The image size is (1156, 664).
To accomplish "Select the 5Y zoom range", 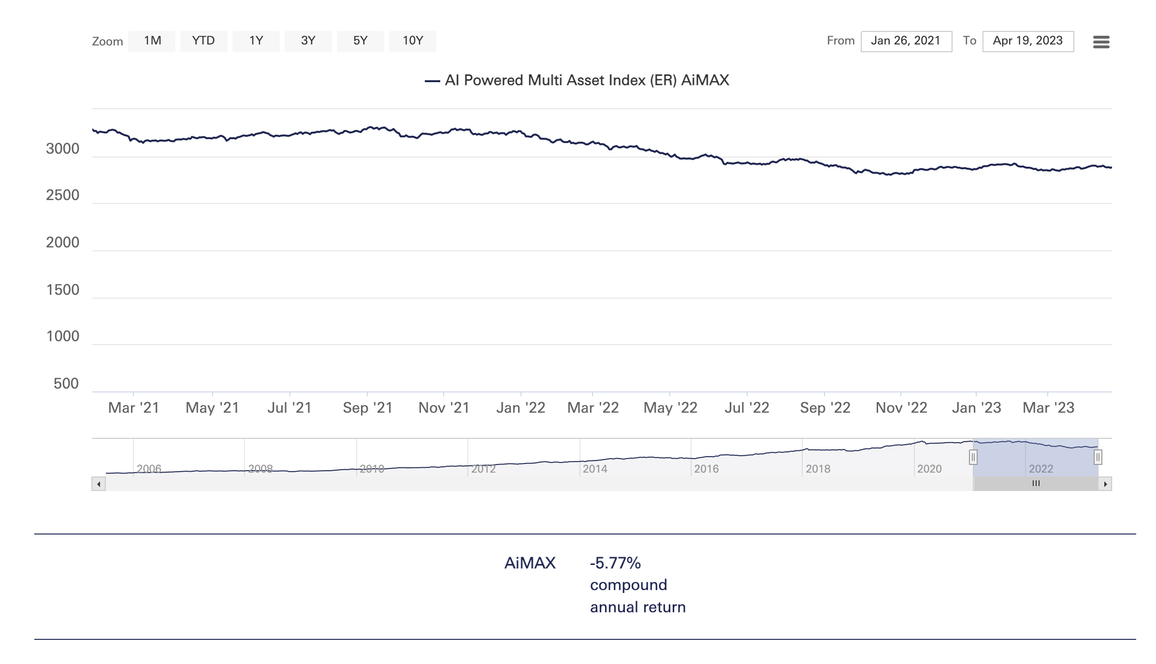I will [361, 41].
